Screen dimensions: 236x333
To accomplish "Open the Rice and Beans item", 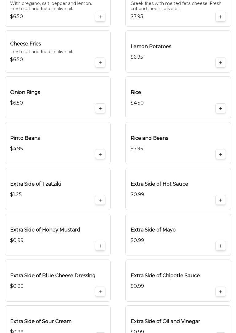I will [149, 138].
